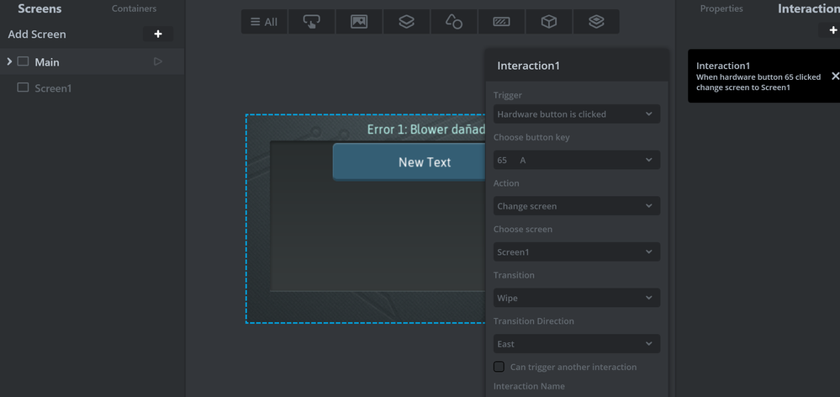Expand the Main screen tree chevron
The width and height of the screenshot is (840, 397).
tap(9, 61)
